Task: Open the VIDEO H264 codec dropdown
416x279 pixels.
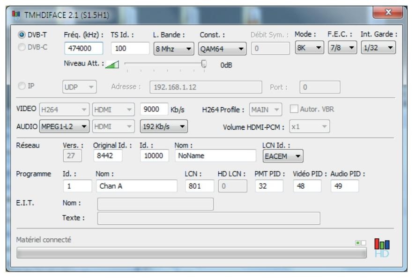Action: (x=64, y=110)
